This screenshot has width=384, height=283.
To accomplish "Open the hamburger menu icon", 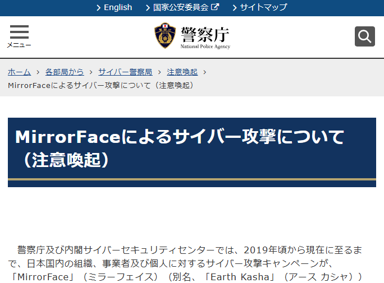I will (19, 32).
